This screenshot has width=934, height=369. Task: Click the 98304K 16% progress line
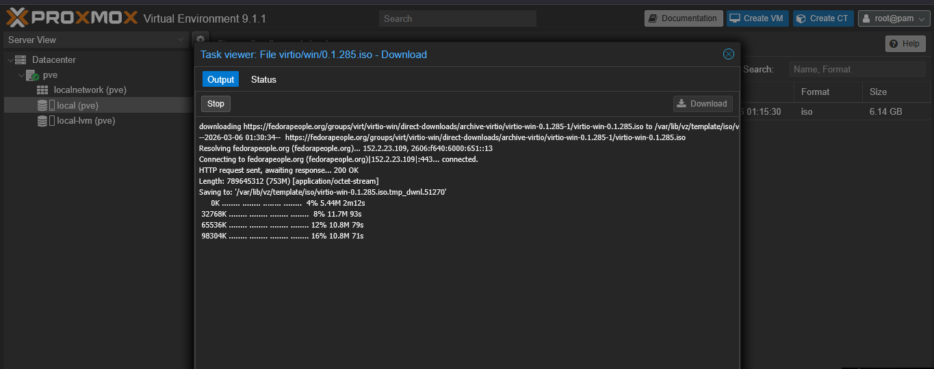pyautogui.click(x=282, y=236)
